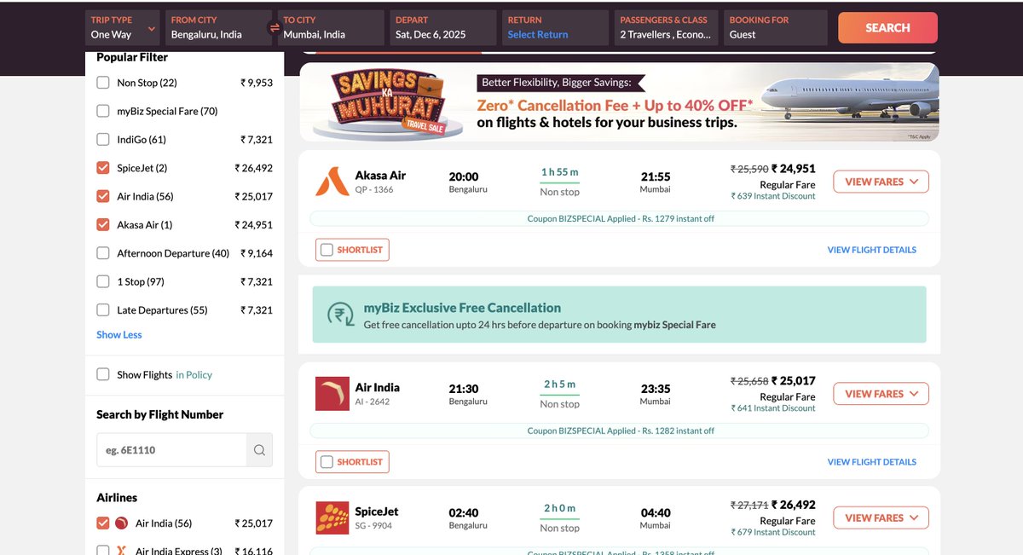The width and height of the screenshot is (1023, 555).
Task: Click the Air India logo in results
Action: [332, 394]
